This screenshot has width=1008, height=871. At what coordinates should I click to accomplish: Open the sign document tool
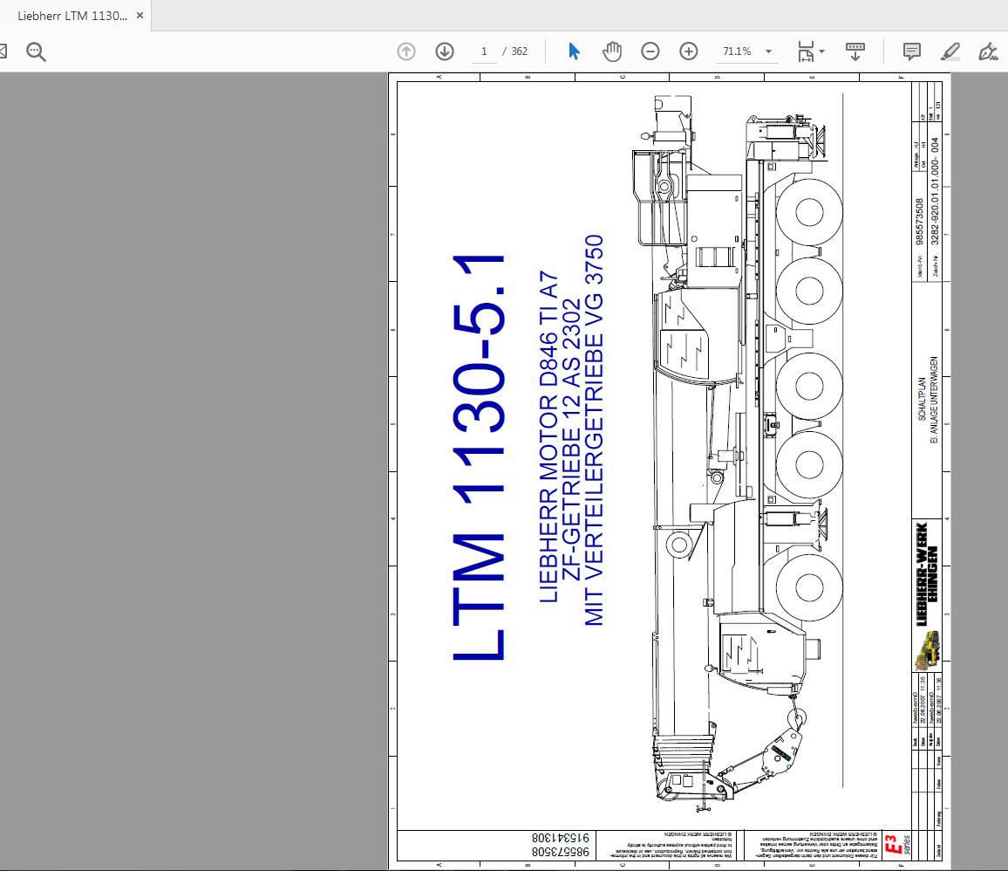[988, 51]
